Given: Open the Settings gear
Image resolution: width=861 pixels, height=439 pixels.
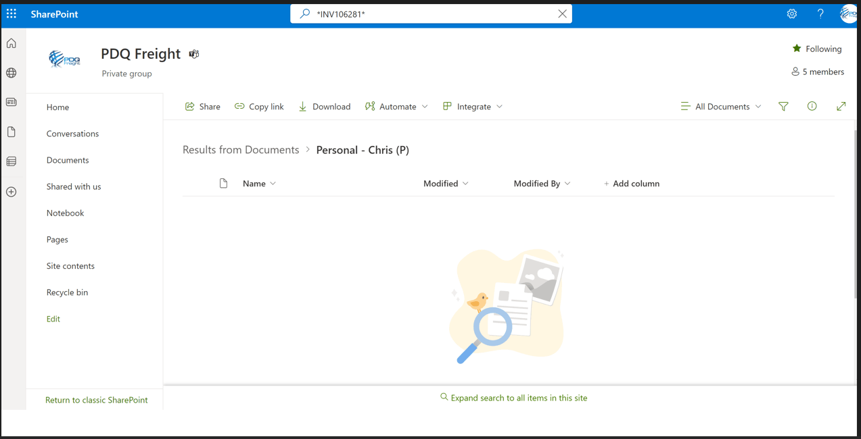Looking at the screenshot, I should pos(791,14).
